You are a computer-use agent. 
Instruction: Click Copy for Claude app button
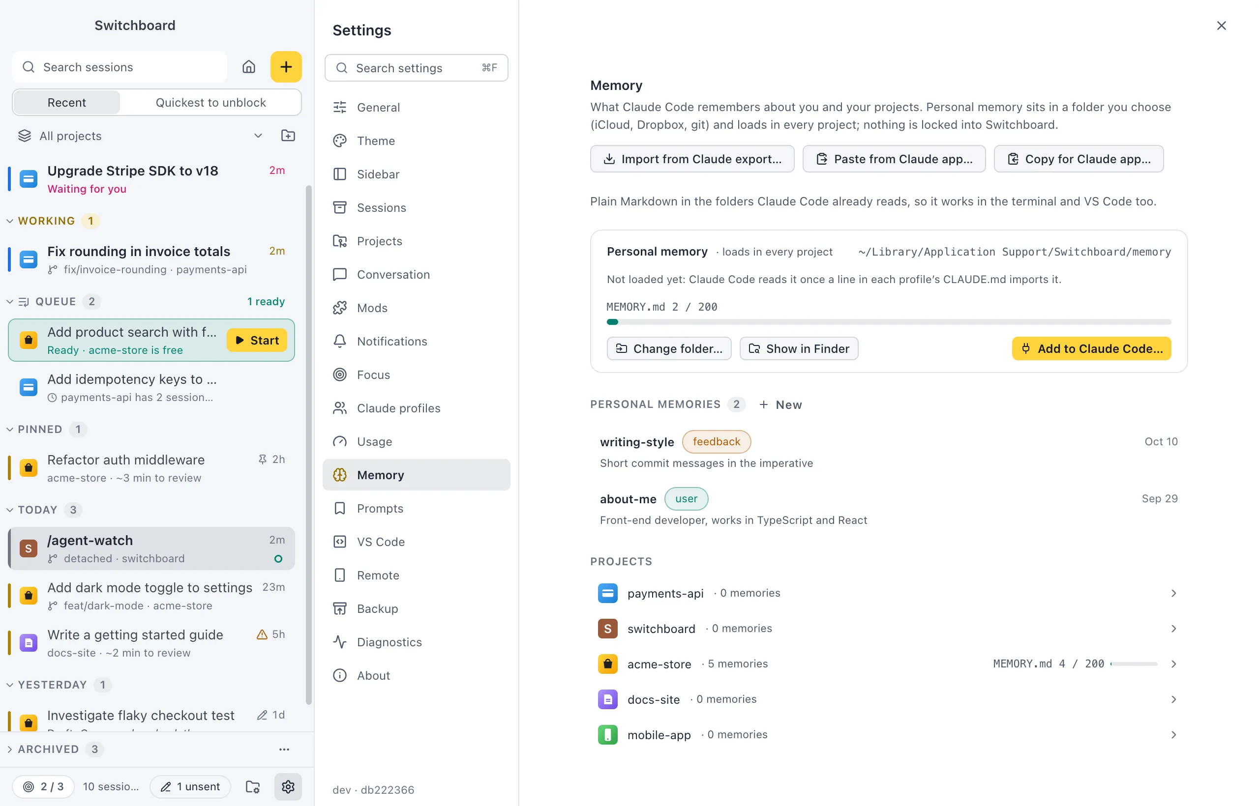(x=1079, y=159)
